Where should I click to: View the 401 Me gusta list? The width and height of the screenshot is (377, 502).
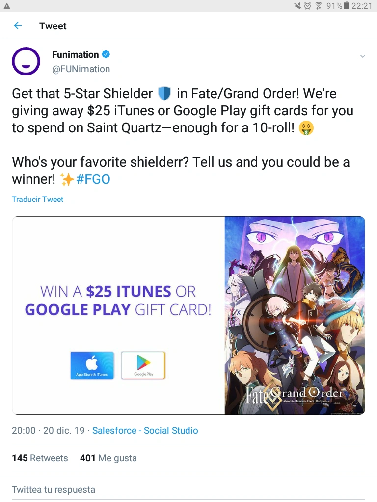[x=108, y=458]
